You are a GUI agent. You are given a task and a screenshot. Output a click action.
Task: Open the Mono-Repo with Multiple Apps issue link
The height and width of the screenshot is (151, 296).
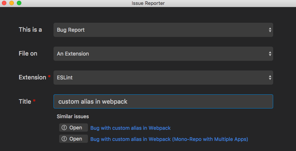[169, 139]
